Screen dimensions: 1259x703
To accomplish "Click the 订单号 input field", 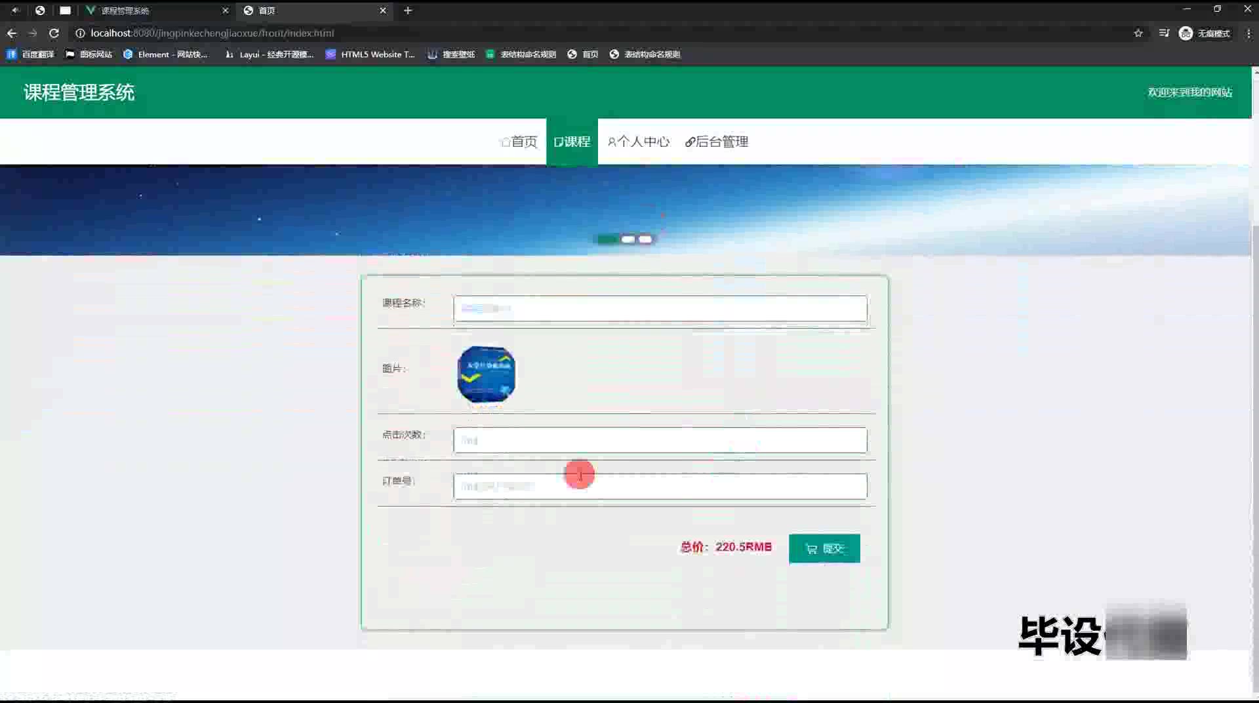I will (660, 487).
